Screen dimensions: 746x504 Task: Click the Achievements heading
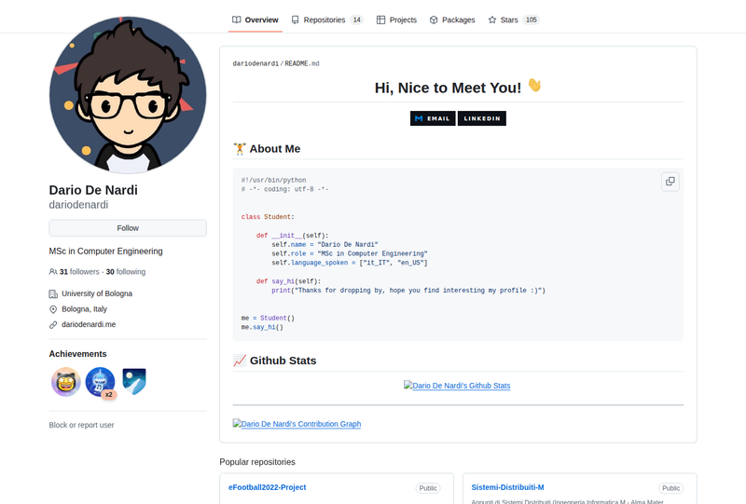pyautogui.click(x=77, y=354)
